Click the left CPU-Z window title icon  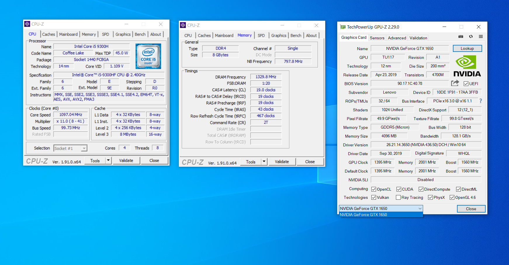coord(27,24)
